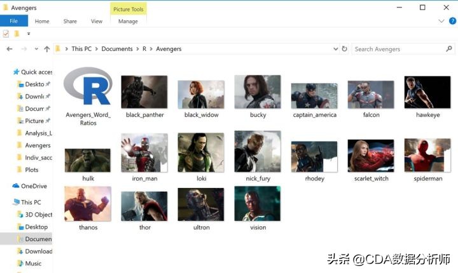Open pinned Pictures under Quick access
The height and width of the screenshot is (273, 458).
click(34, 121)
